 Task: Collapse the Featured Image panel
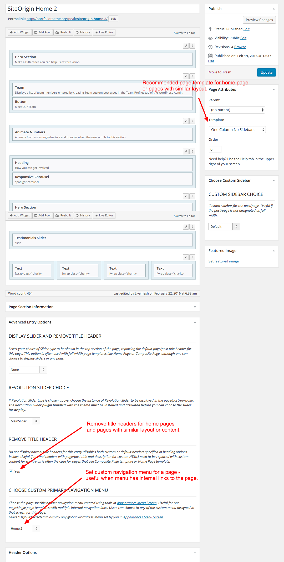tap(274, 251)
